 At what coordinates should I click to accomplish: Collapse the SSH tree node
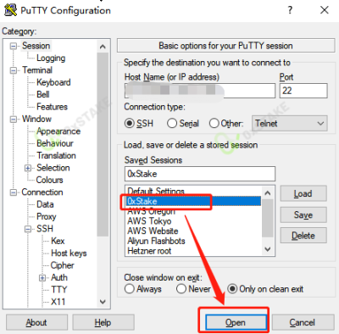(28, 229)
